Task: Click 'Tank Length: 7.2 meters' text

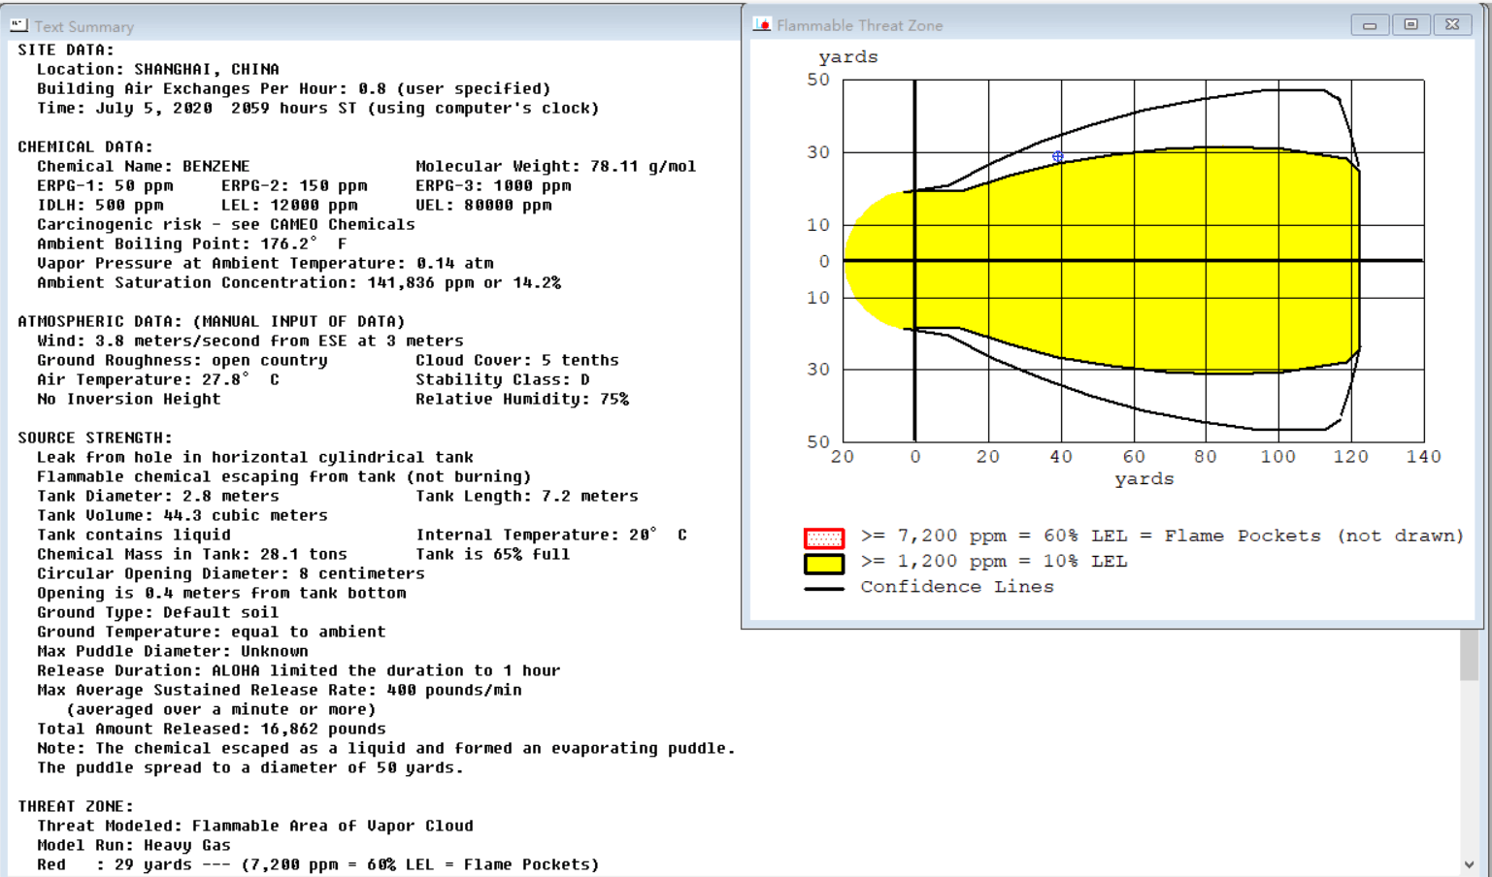Action: [527, 497]
